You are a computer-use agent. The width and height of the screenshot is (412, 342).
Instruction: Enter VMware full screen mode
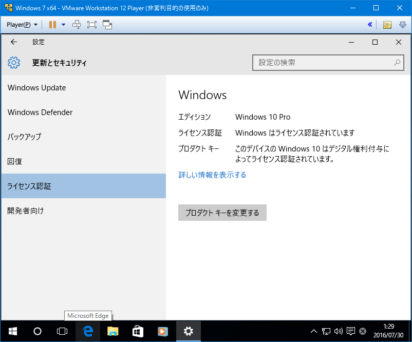click(x=92, y=25)
